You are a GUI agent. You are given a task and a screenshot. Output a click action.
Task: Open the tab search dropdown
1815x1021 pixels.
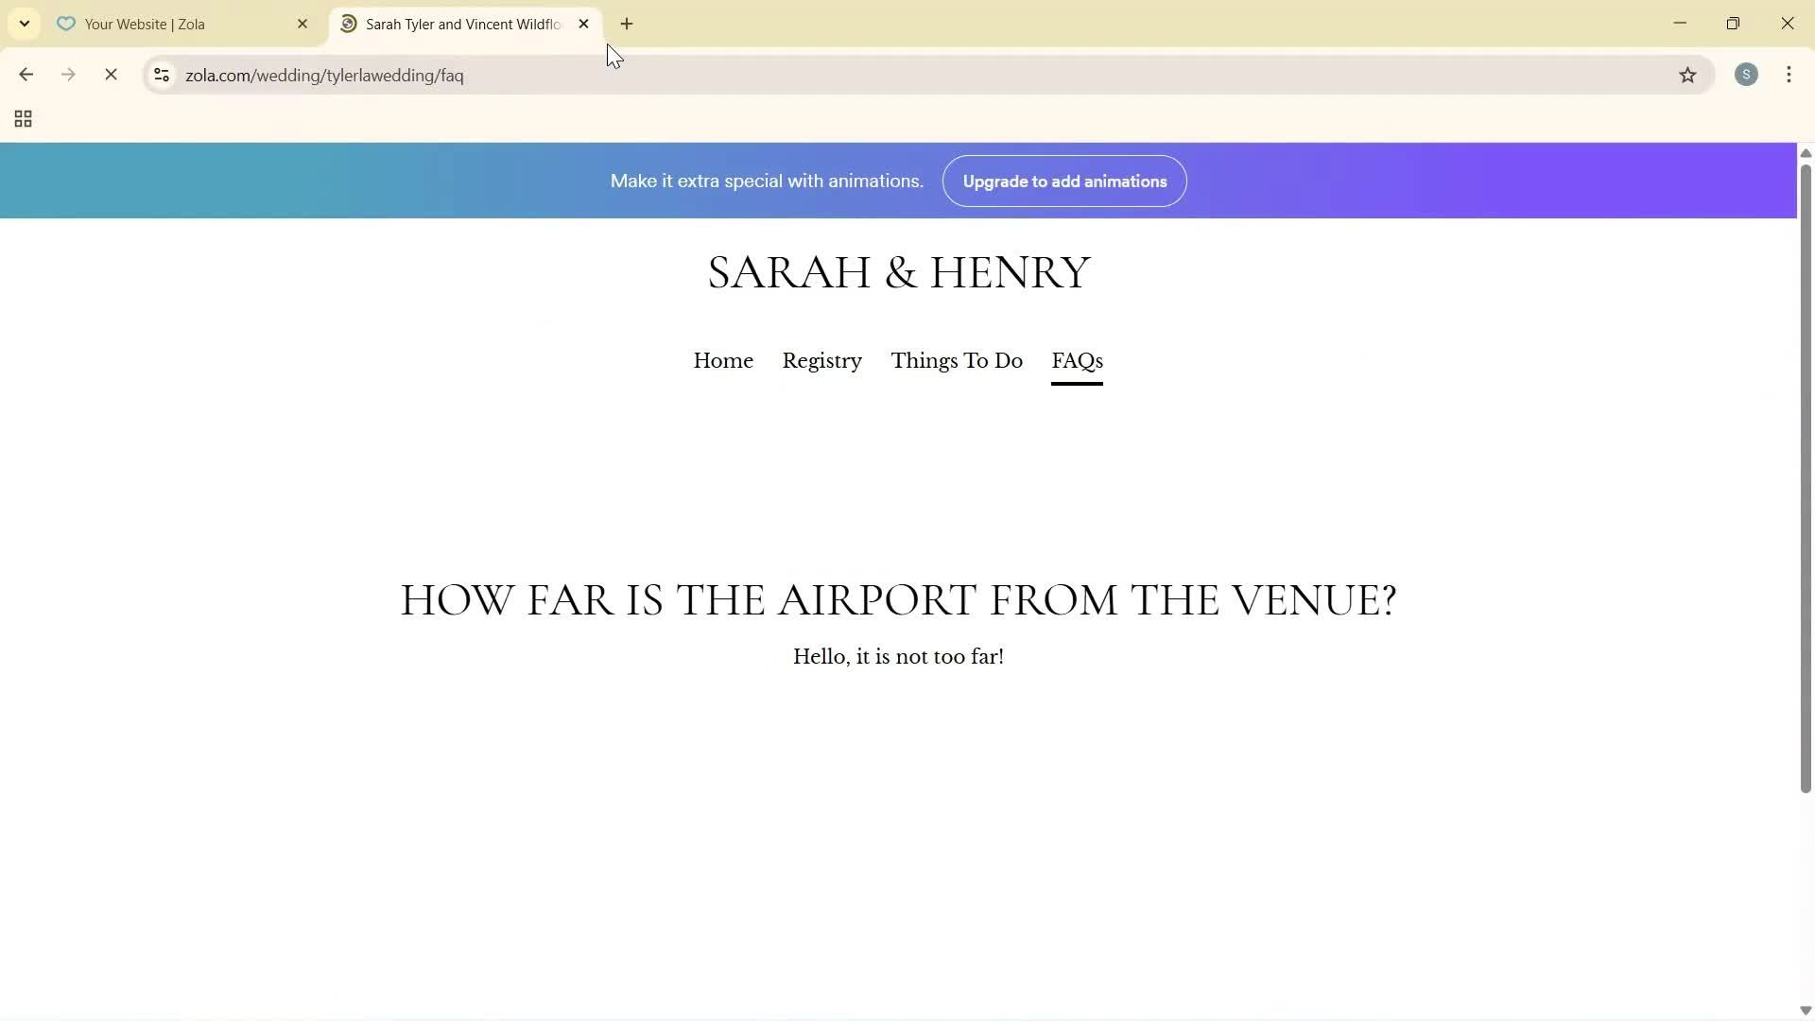pyautogui.click(x=24, y=24)
